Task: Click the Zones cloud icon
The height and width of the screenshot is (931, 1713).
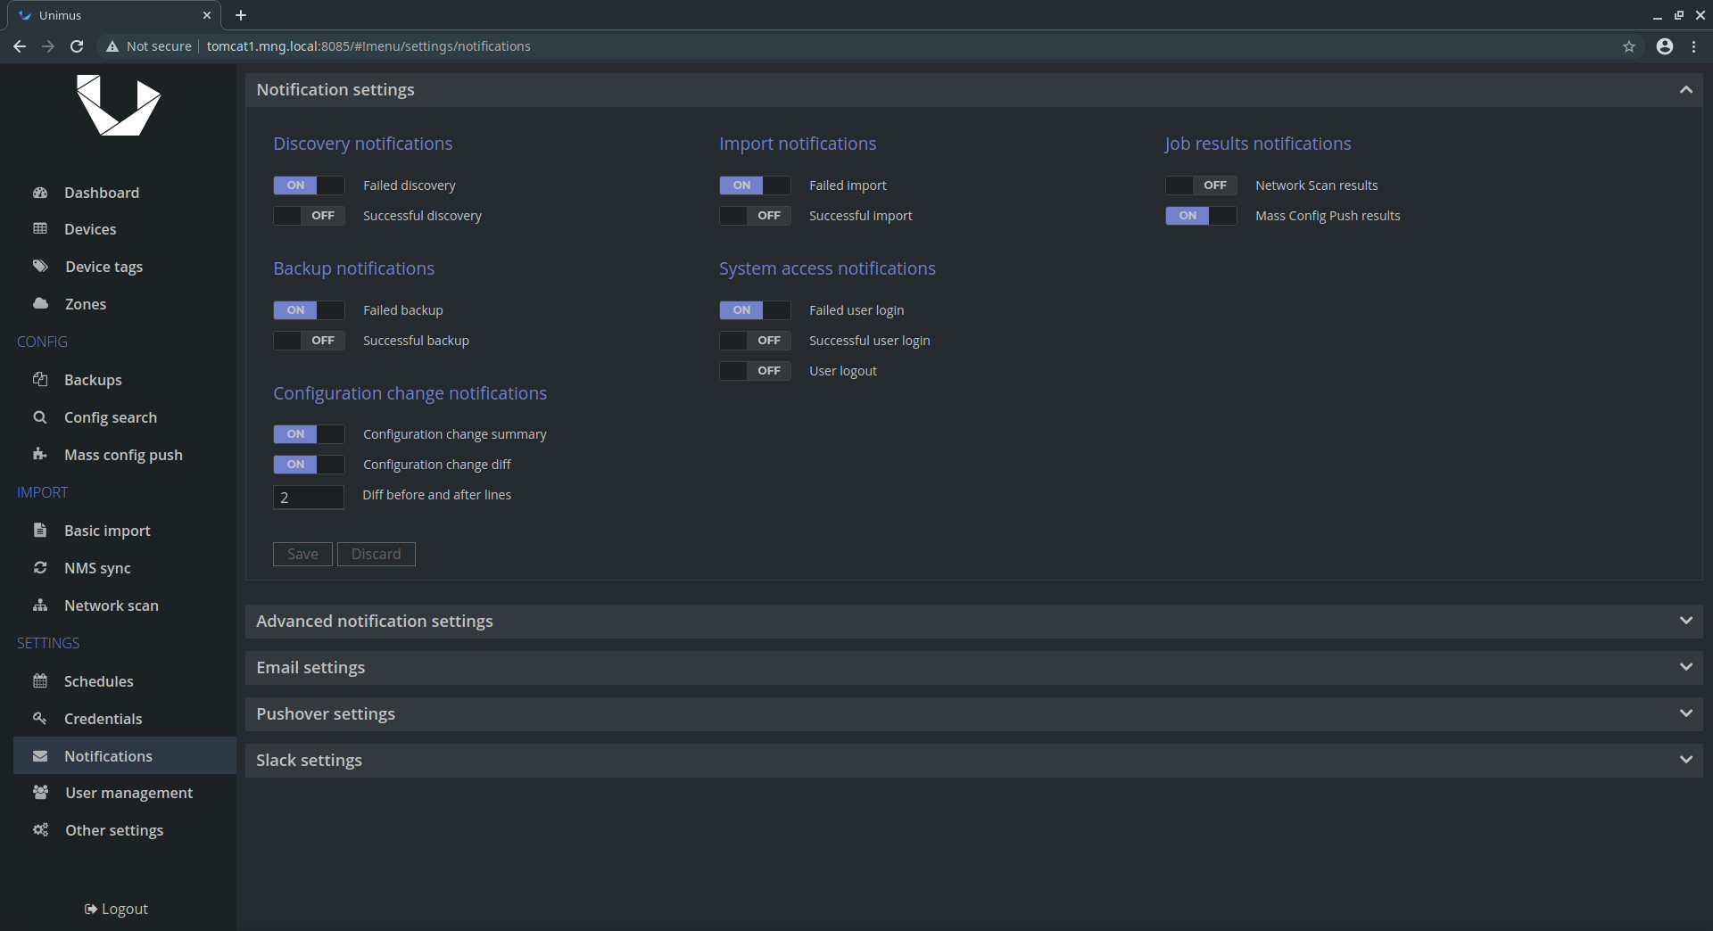Action: [40, 304]
